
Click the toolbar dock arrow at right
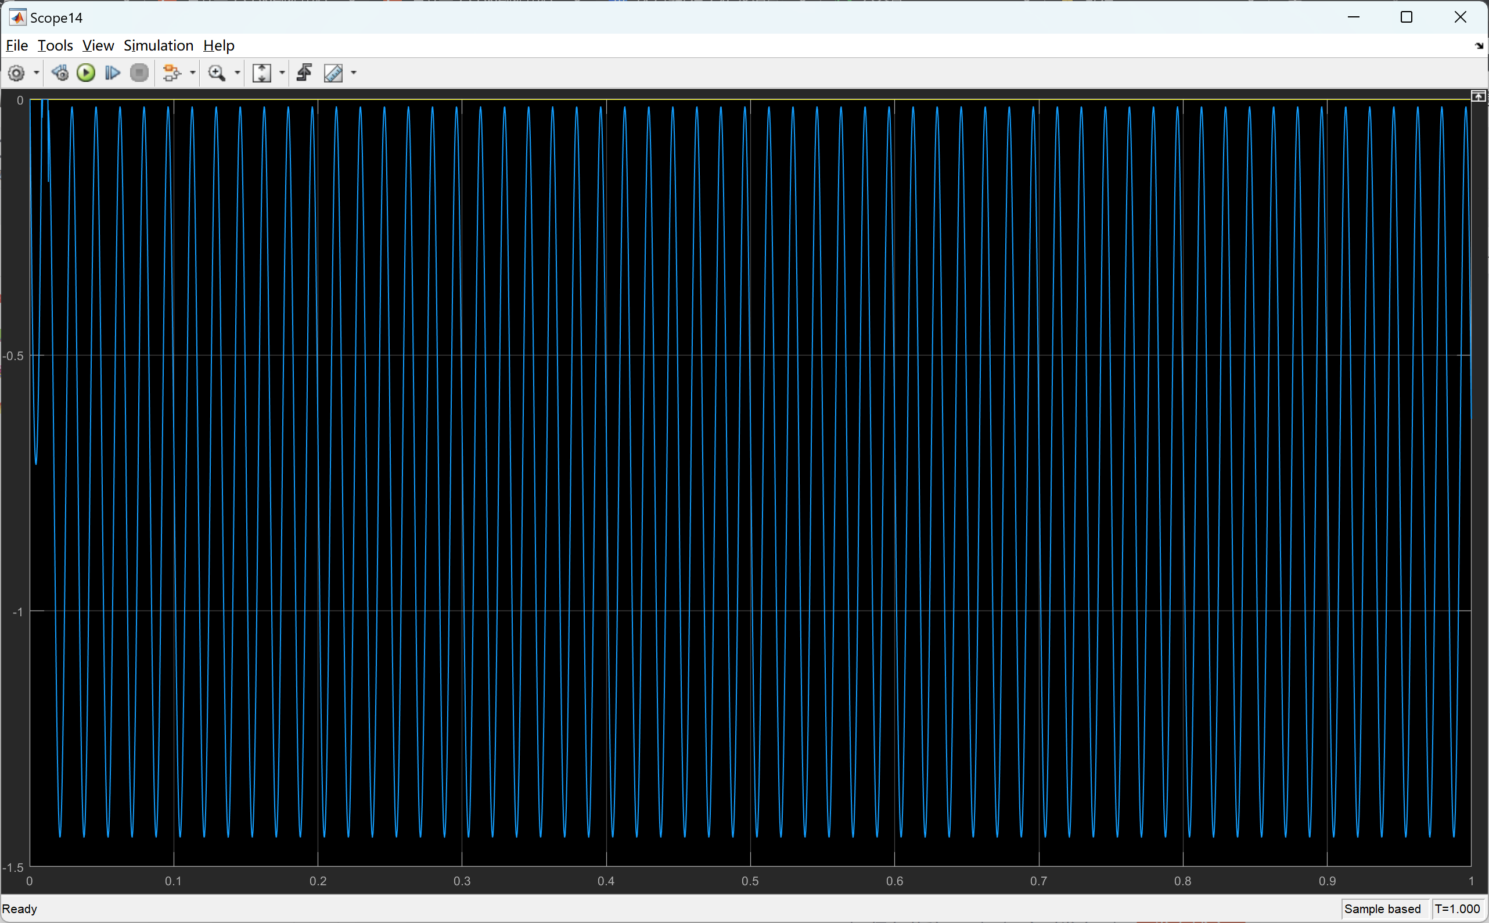click(x=1479, y=46)
